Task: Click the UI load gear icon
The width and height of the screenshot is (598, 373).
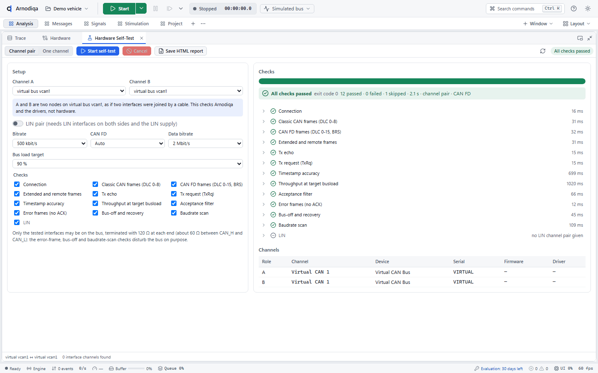Action: pyautogui.click(x=556, y=368)
